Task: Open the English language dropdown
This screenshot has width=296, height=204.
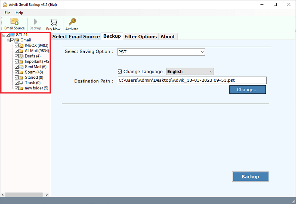Action: [x=190, y=71]
